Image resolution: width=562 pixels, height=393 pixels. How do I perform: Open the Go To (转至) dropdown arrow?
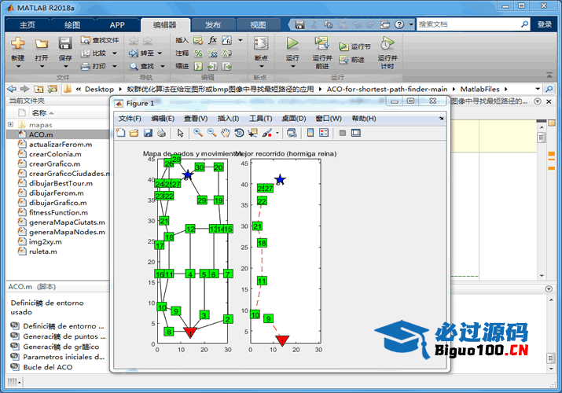coord(160,53)
